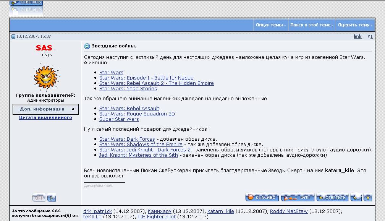
Task: Click the ФУ!!! dislike button
Action: (x=298, y=197)
